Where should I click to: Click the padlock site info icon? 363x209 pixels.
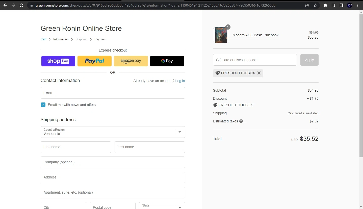point(31,5)
